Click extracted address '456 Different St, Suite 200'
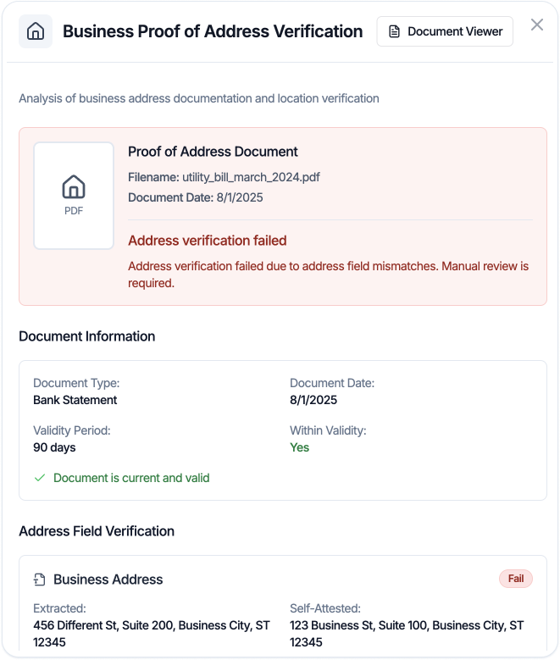Image resolution: width=560 pixels, height=660 pixels. tap(152, 634)
